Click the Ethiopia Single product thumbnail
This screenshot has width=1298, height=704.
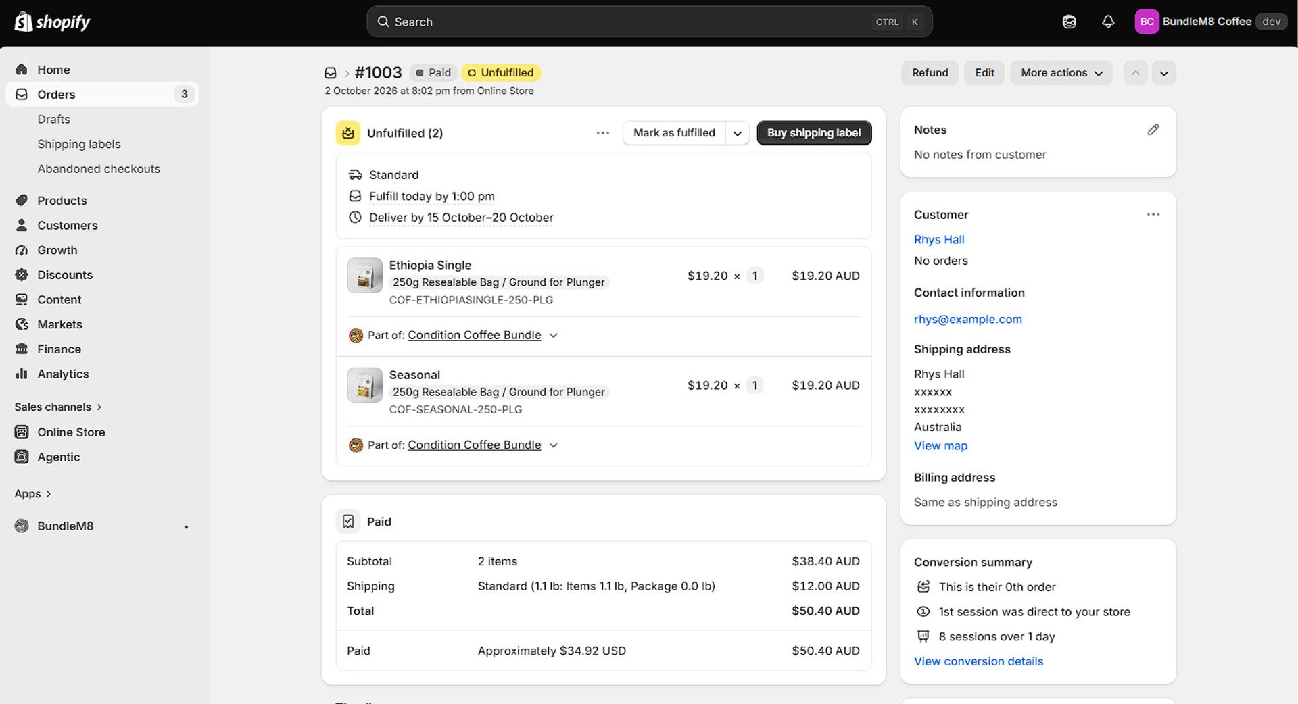point(365,276)
